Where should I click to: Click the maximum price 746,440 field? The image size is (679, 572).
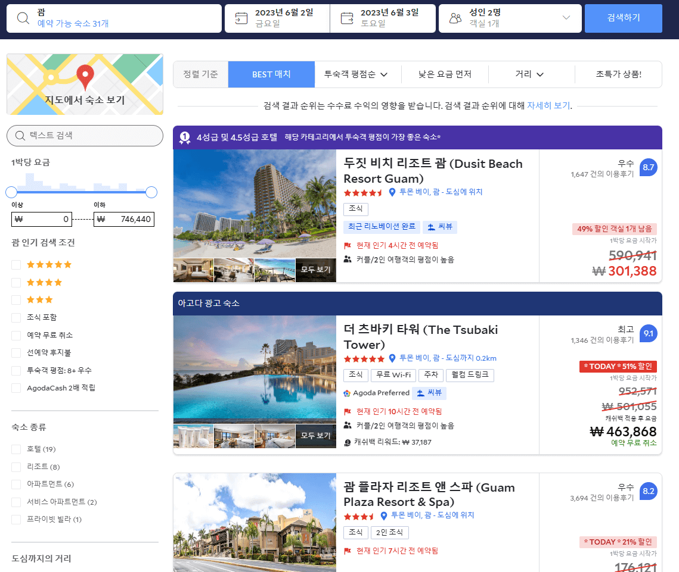pos(124,219)
